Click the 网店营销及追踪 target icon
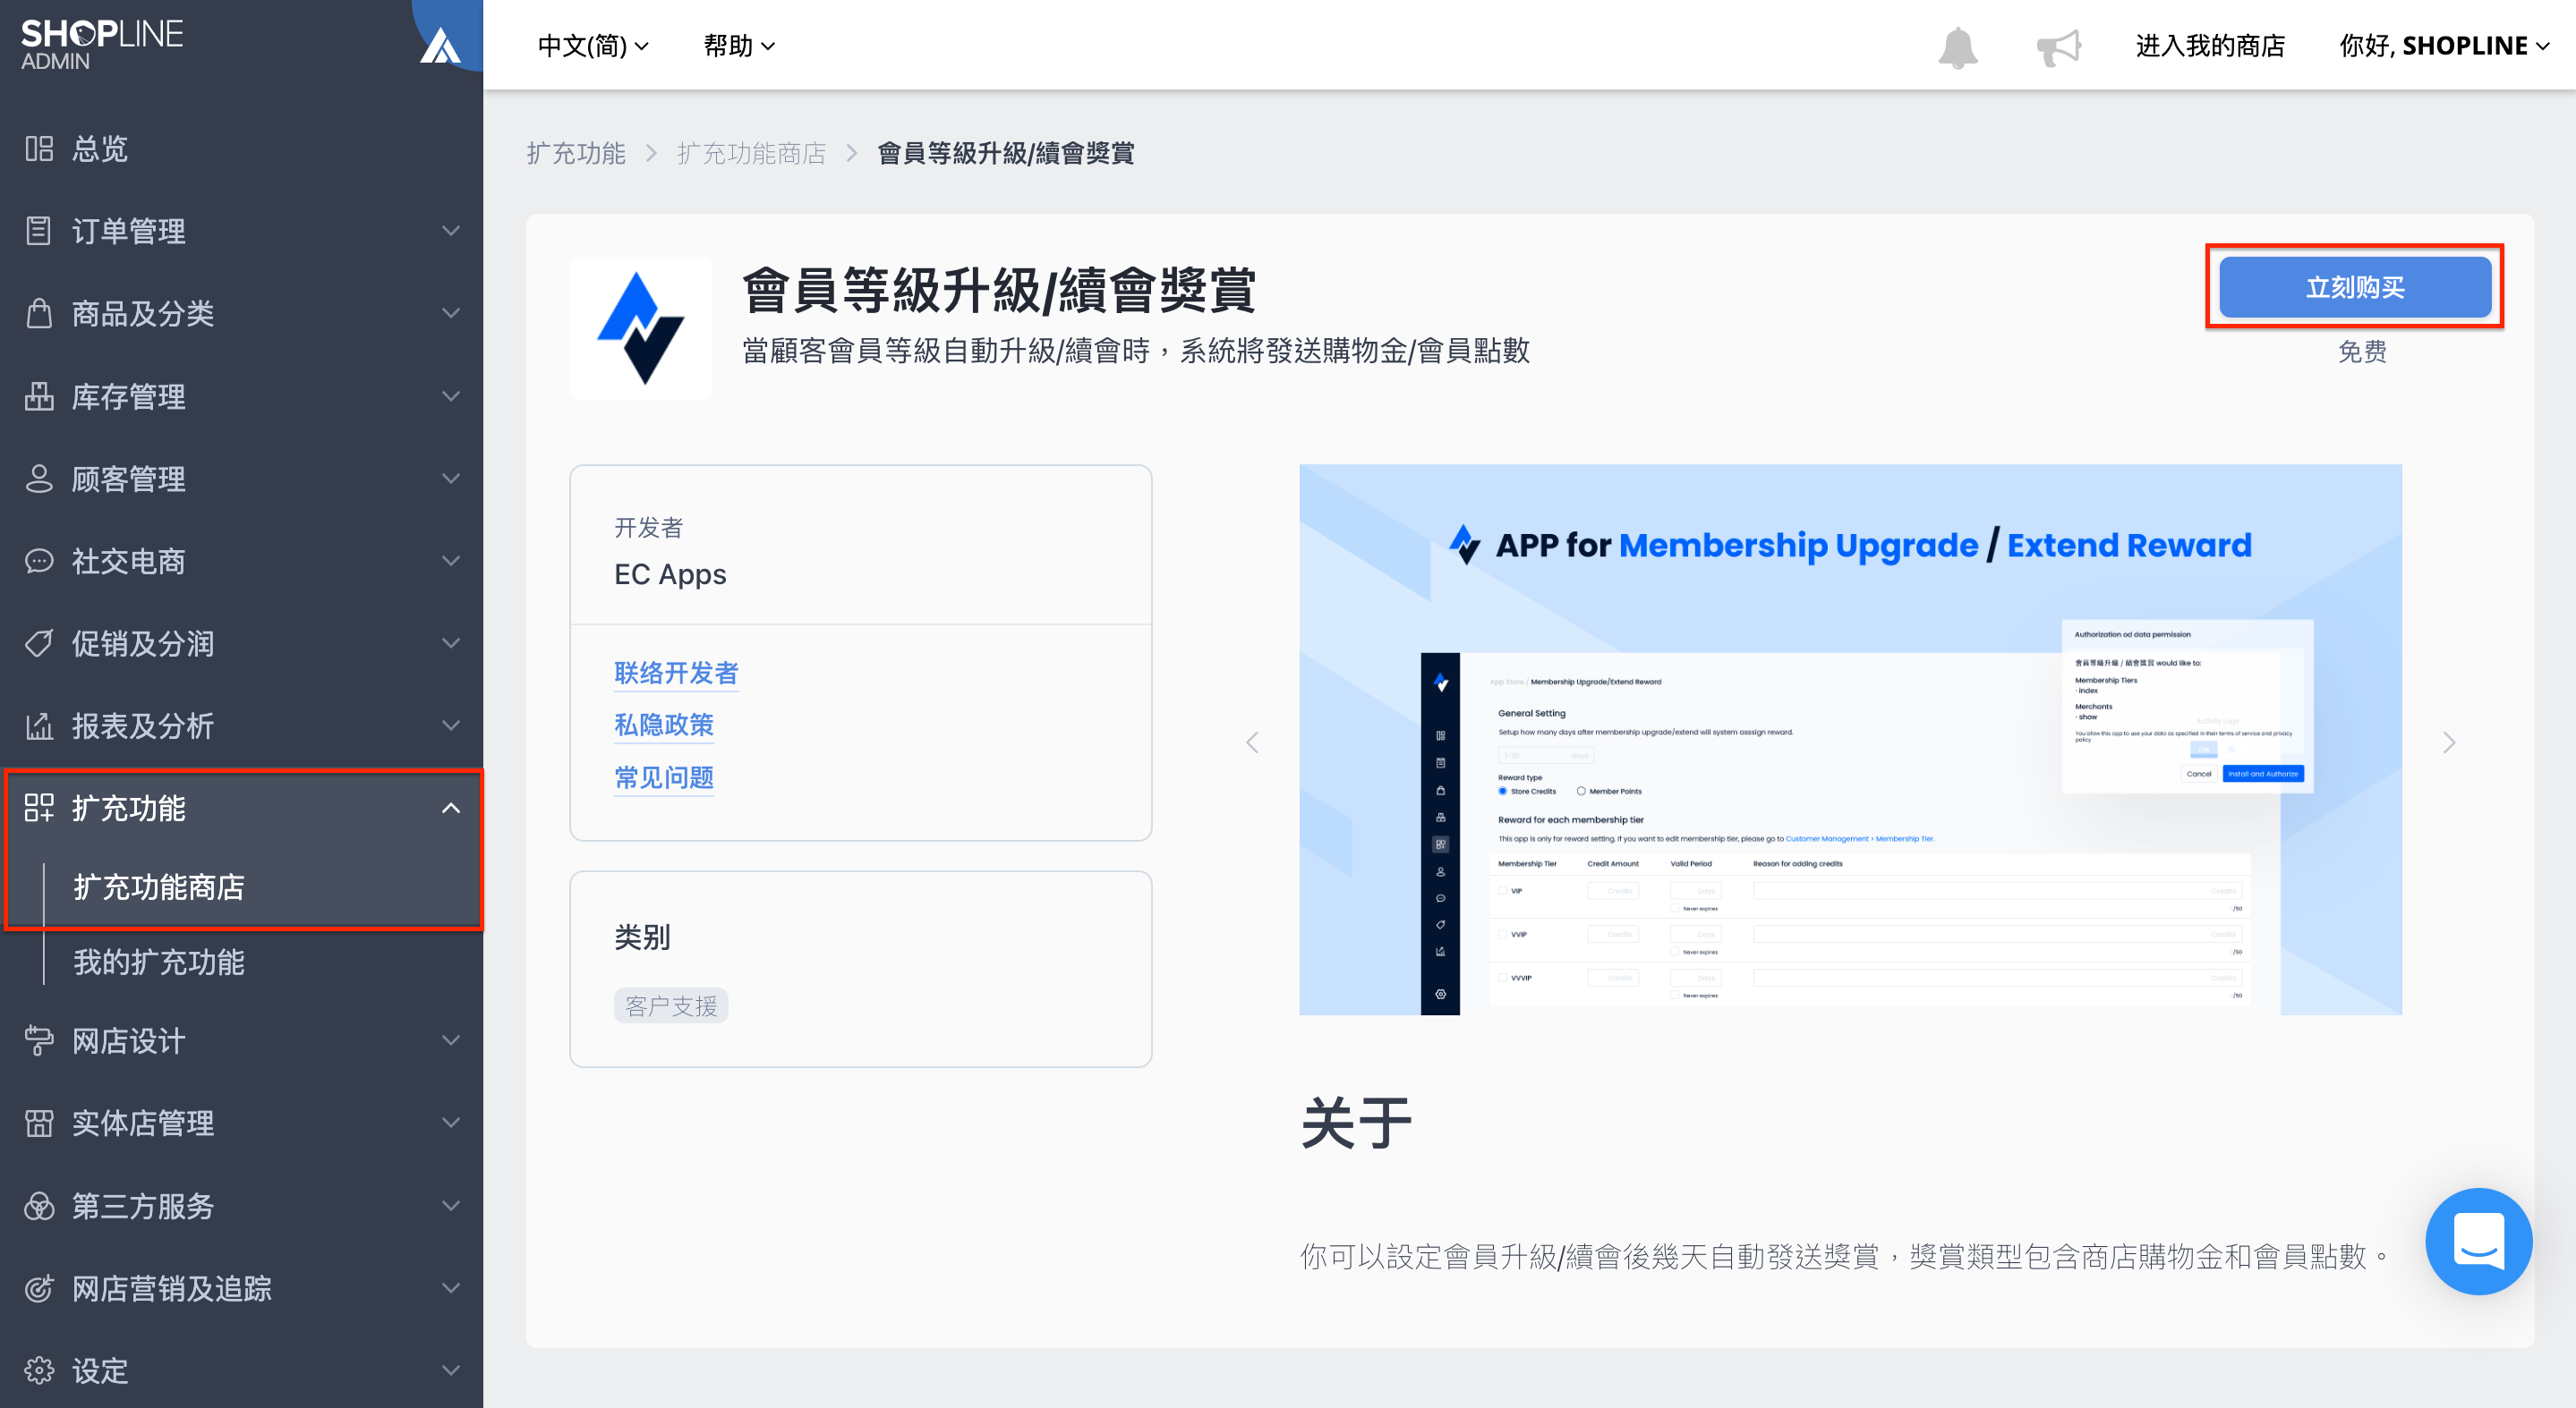Image resolution: width=2576 pixels, height=1408 pixels. tap(39, 1288)
